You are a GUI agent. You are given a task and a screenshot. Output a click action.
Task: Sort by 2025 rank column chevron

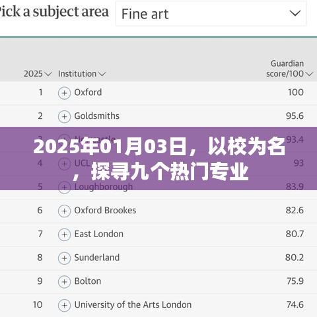pyautogui.click(x=48, y=74)
